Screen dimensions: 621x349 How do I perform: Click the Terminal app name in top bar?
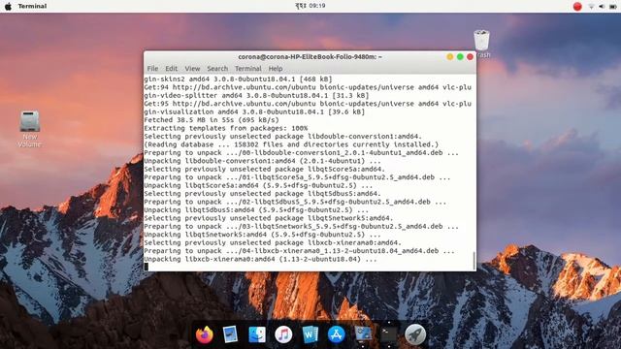tap(32, 6)
